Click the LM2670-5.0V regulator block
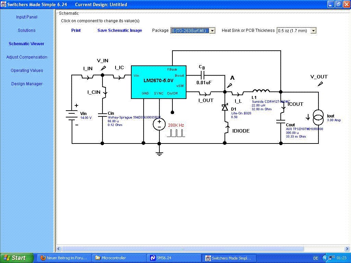 click(x=159, y=82)
